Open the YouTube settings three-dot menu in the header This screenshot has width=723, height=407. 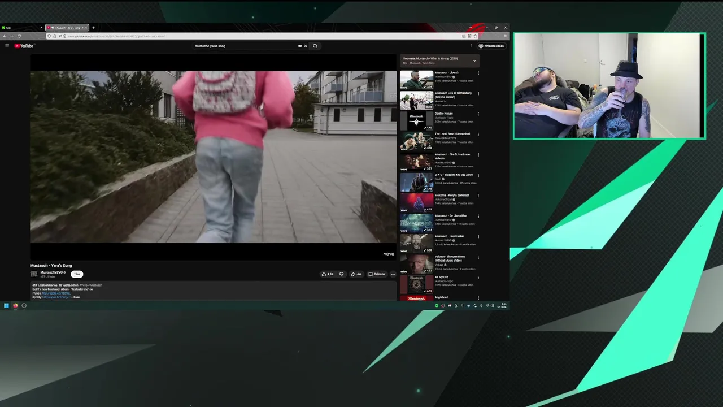[x=471, y=46]
